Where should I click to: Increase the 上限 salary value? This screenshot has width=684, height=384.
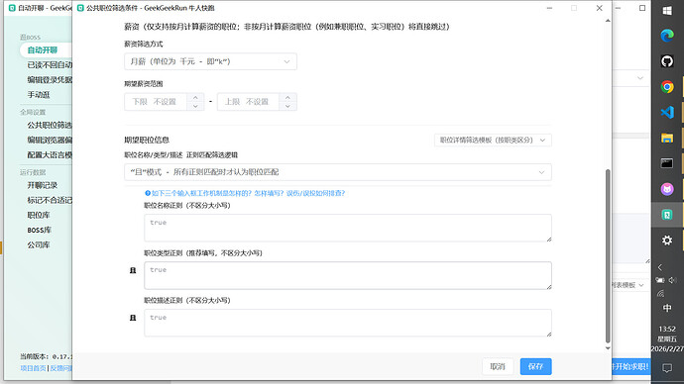point(287,98)
